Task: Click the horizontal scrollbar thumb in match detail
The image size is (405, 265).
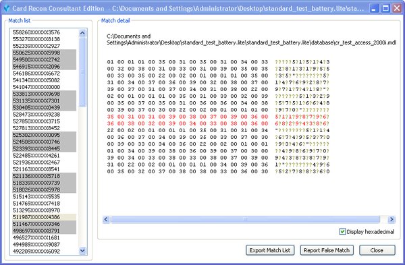Action: [246, 219]
